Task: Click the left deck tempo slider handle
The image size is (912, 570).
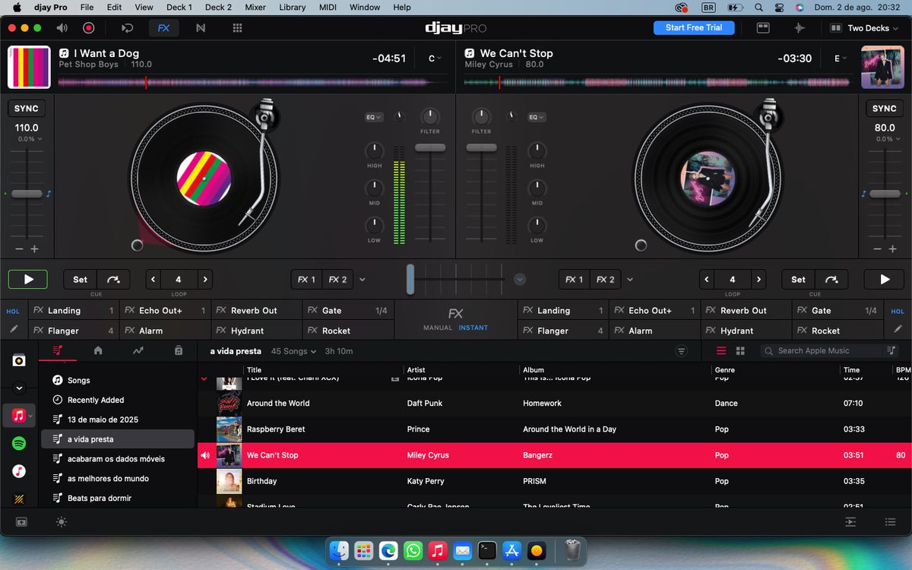Action: point(27,194)
